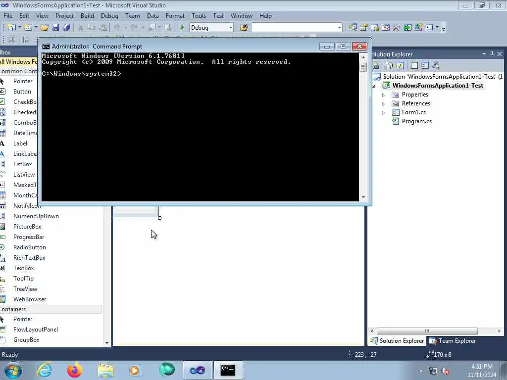Click the Properties icon in Solution Explorer toolbar
Viewport: 507px width, 380px height.
click(x=376, y=66)
